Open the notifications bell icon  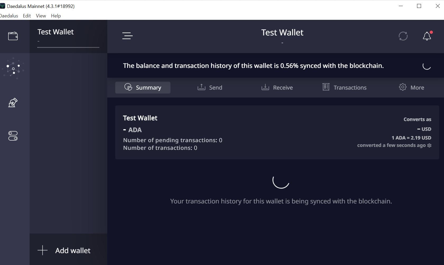tap(427, 36)
